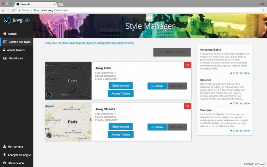267x167 pixels.
Task: Click Publier for Jawg Streets
Action: pyautogui.click(x=177, y=127)
